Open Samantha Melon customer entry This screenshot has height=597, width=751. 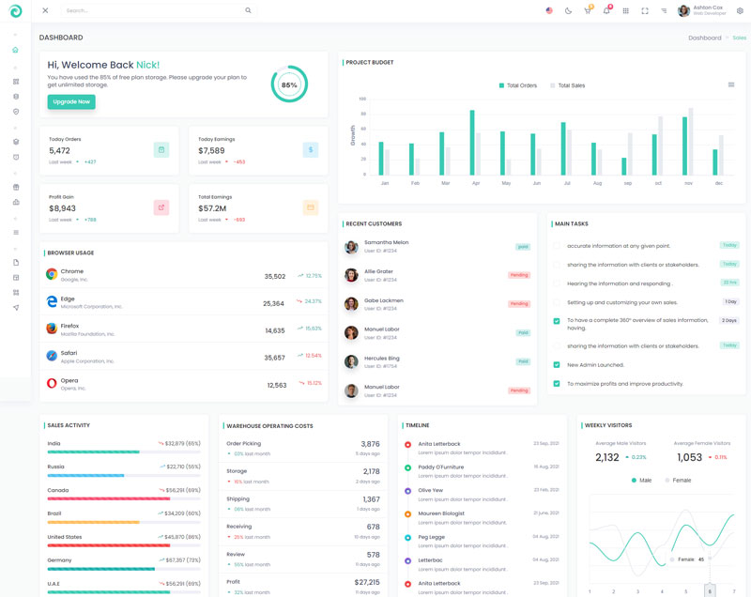386,246
